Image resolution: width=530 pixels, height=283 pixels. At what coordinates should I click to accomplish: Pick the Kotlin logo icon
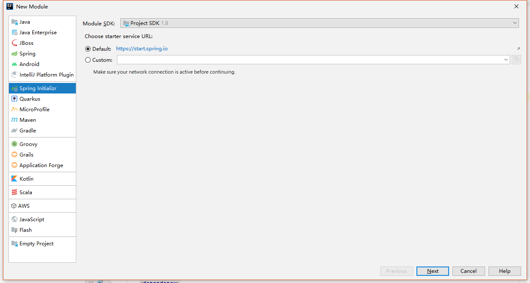(14, 179)
